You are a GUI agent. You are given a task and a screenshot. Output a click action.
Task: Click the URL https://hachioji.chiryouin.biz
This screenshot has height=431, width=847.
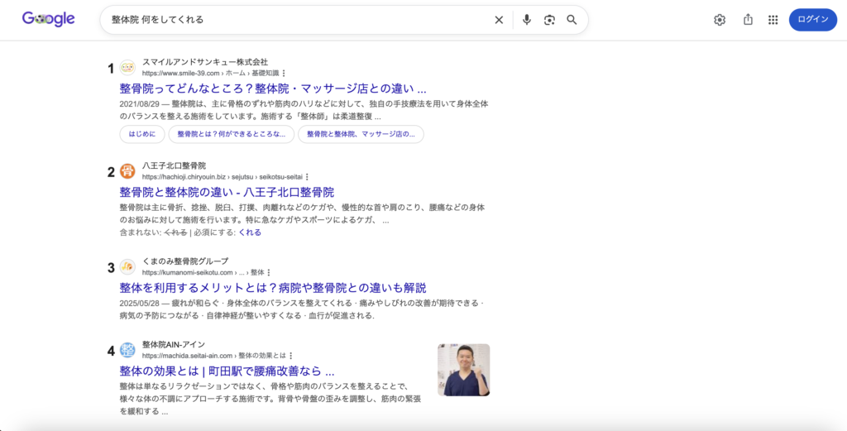184,177
